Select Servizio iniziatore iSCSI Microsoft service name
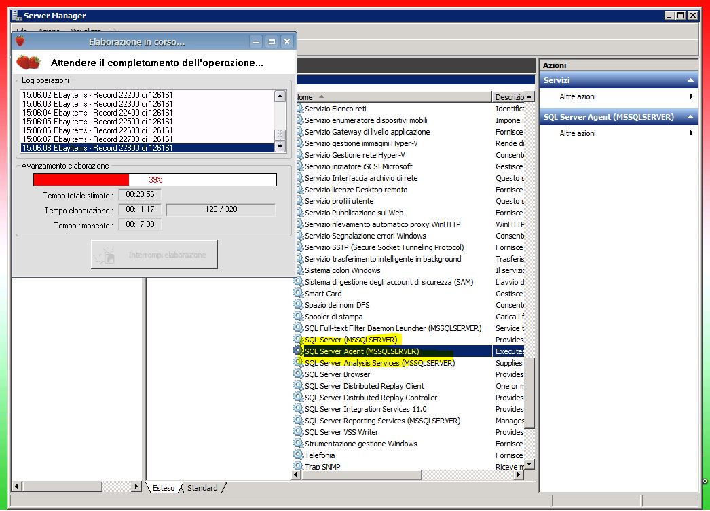Image resolution: width=710 pixels, height=511 pixels. point(358,166)
